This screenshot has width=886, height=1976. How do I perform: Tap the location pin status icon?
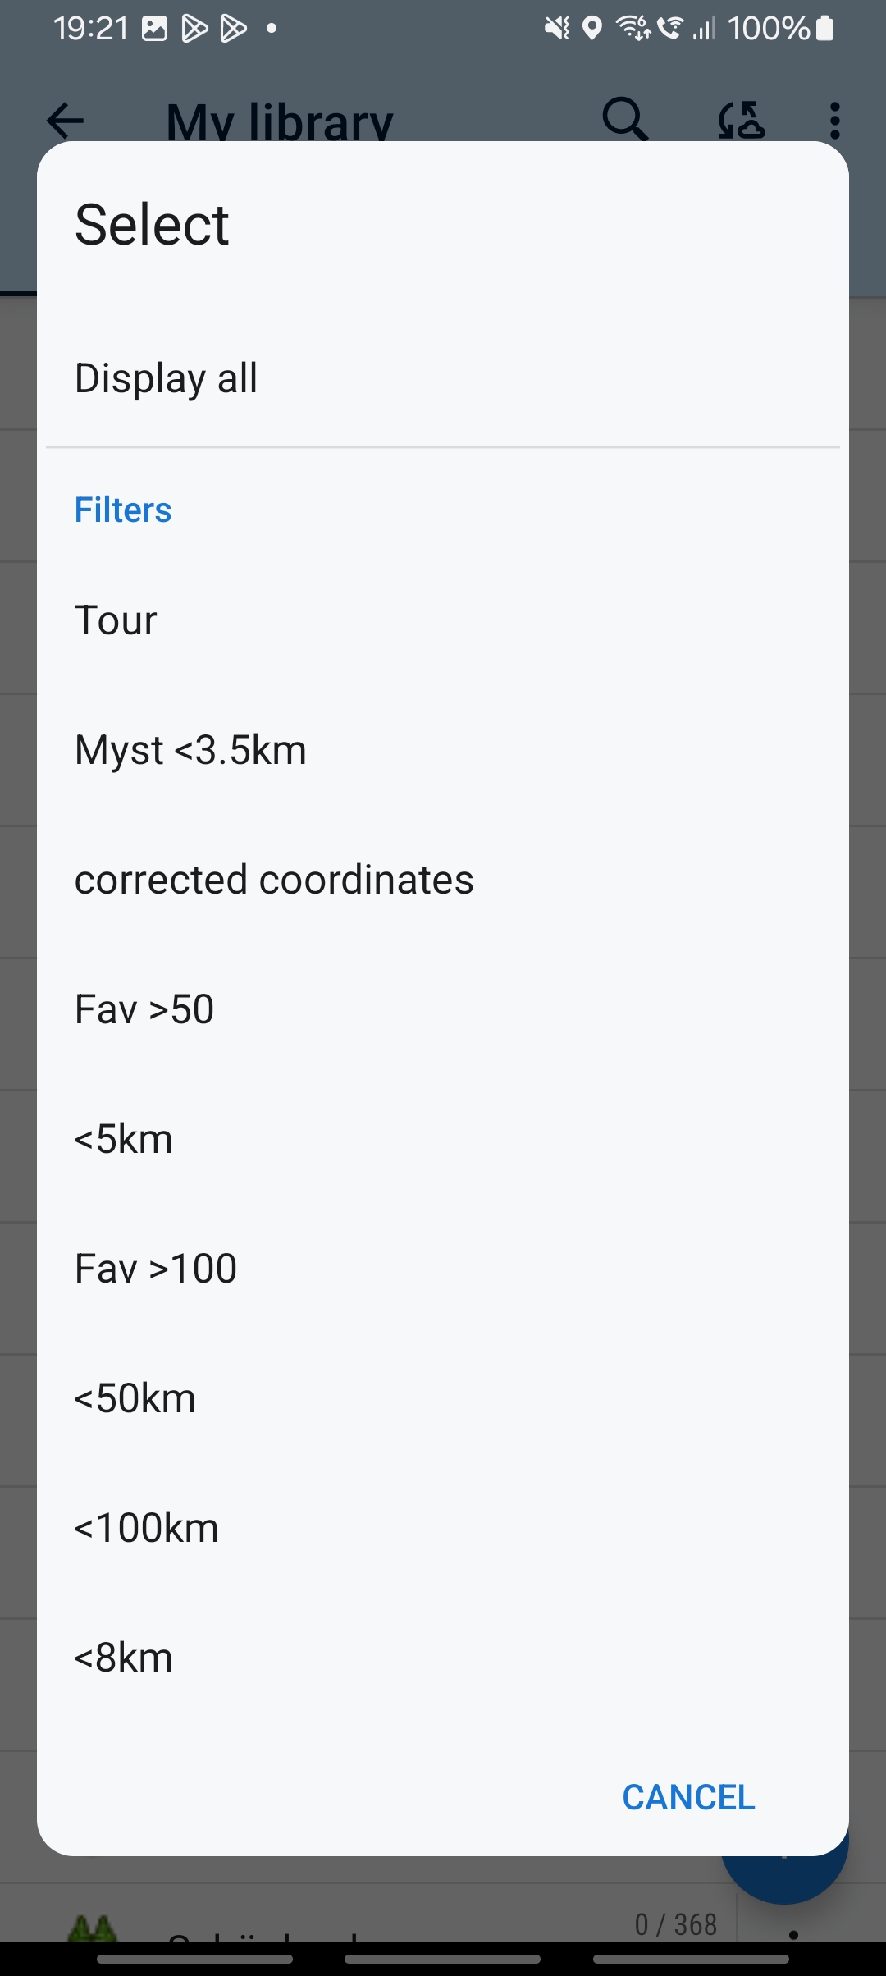[x=591, y=29]
